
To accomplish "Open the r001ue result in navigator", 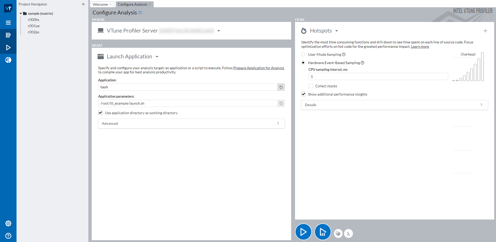I will pos(34,26).
